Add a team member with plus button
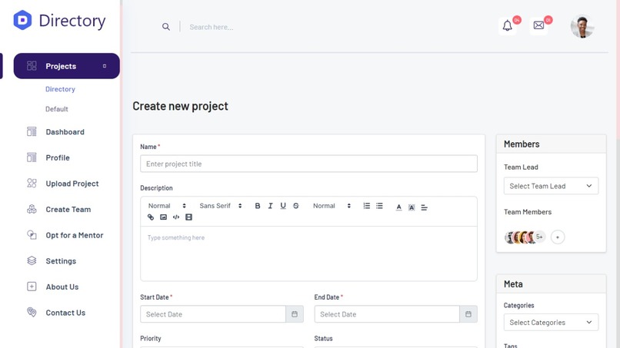This screenshot has width=620, height=348. (x=558, y=237)
